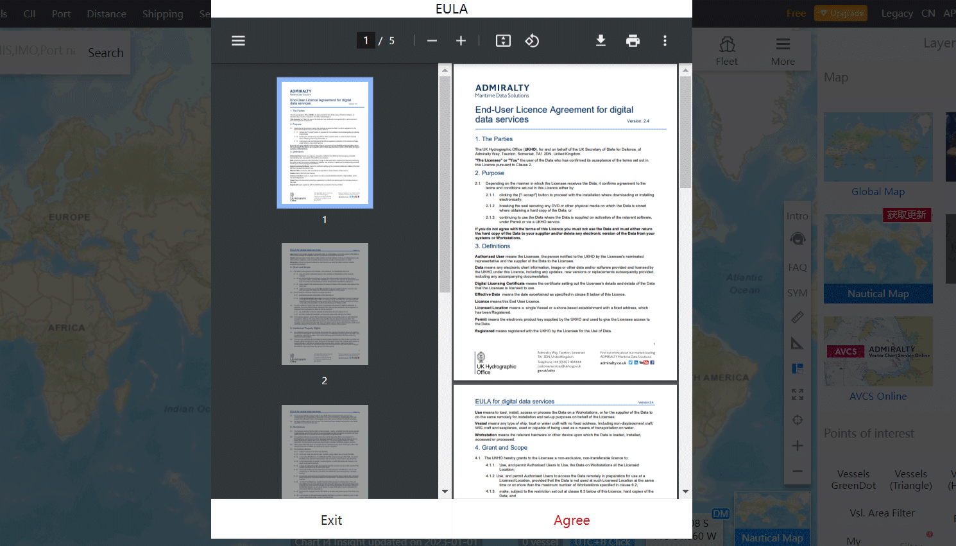Click document scrollbar up arrow

tap(685, 69)
